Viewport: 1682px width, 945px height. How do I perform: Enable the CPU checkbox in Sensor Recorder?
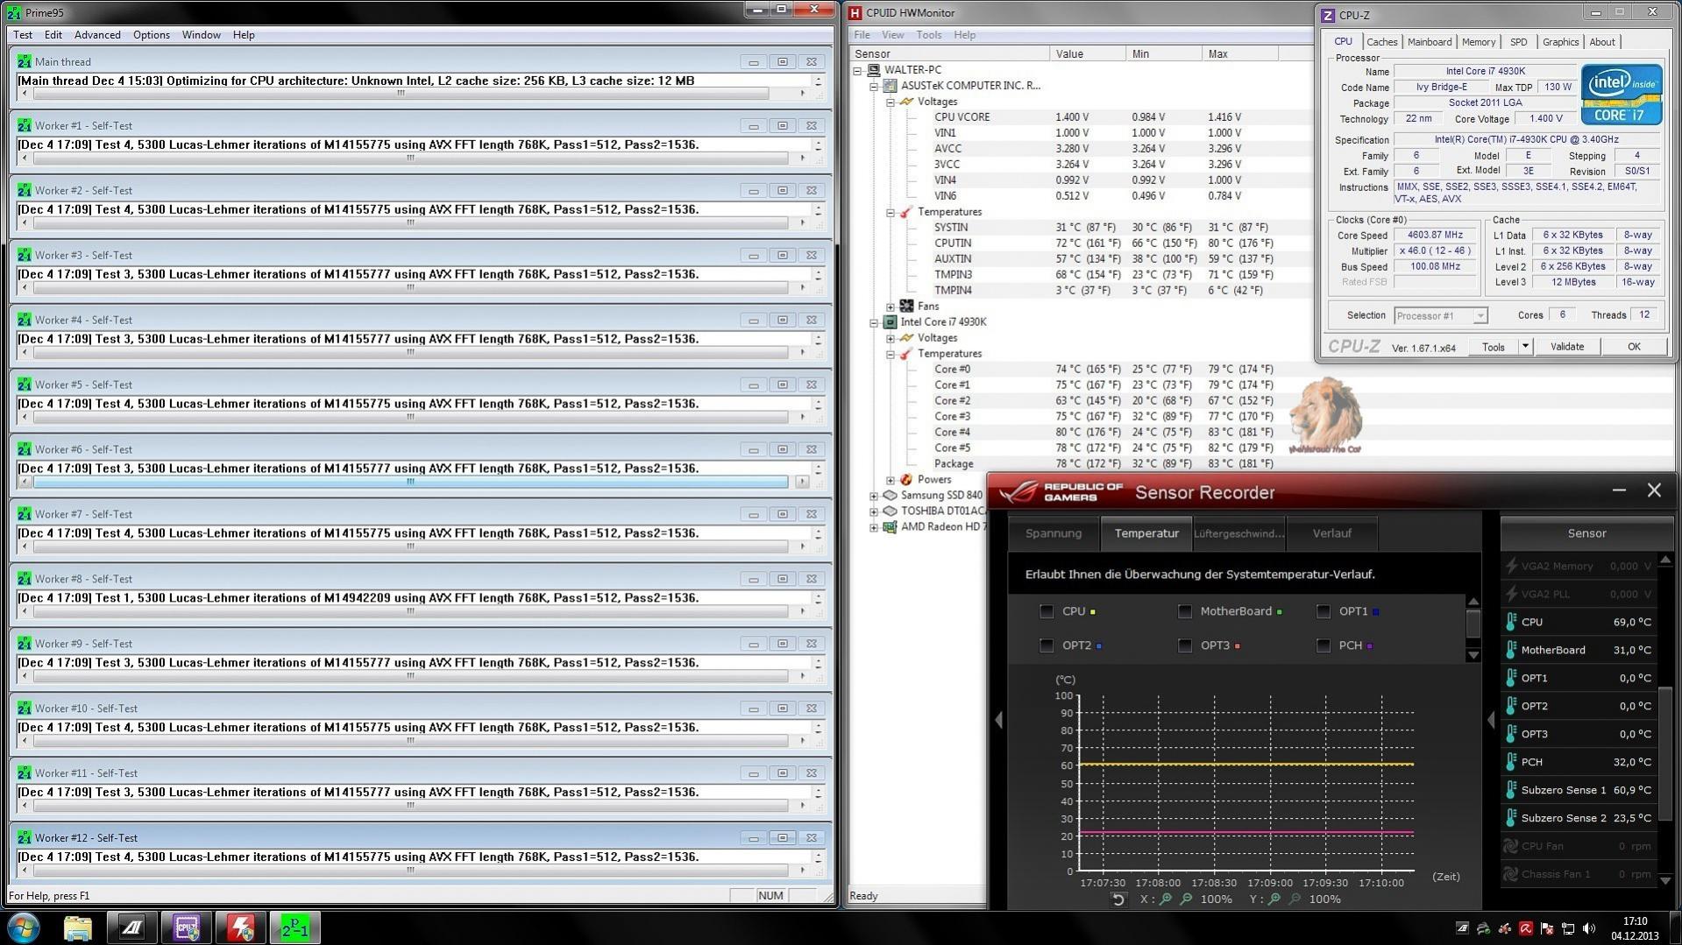click(1047, 611)
